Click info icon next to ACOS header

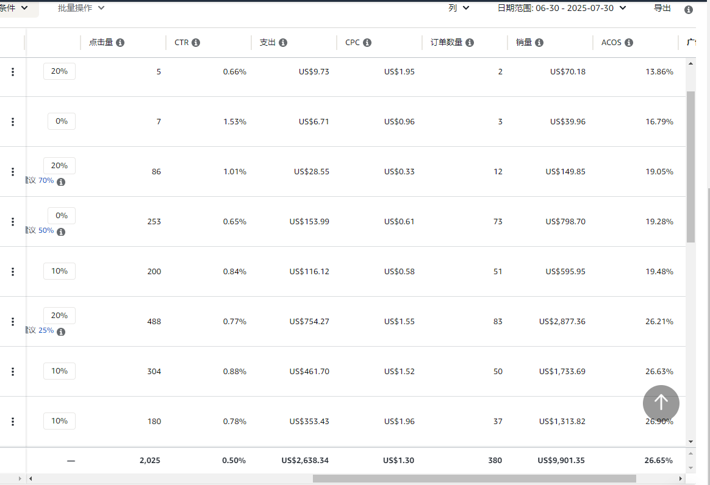(628, 43)
